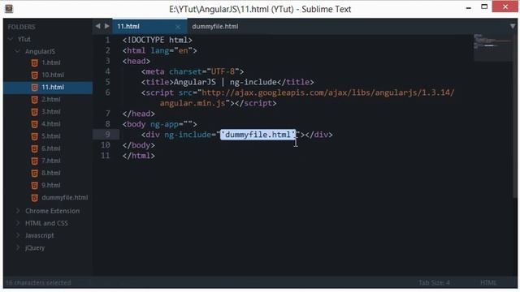This screenshot has height=292, width=520.
Task: Open 4.html from the sidebar
Action: [x=51, y=124]
